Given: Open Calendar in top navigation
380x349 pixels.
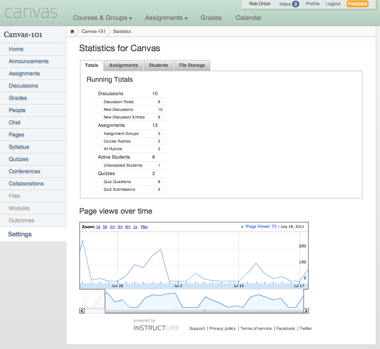Looking at the screenshot, I should (x=249, y=18).
